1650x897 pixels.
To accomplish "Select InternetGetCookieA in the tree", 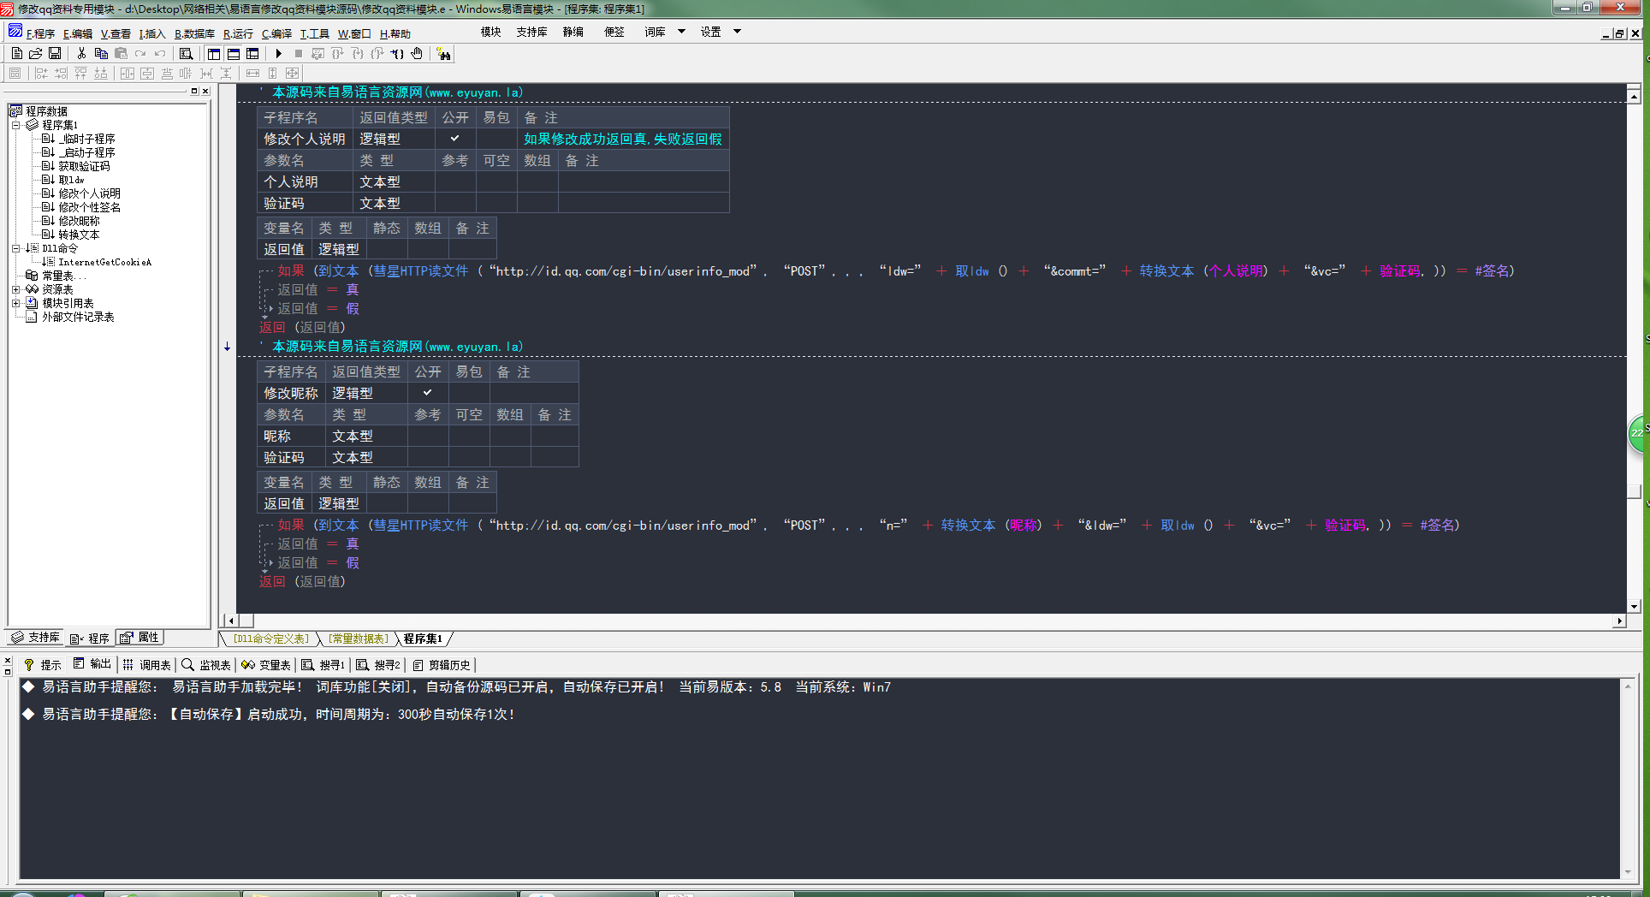I will pos(104,262).
